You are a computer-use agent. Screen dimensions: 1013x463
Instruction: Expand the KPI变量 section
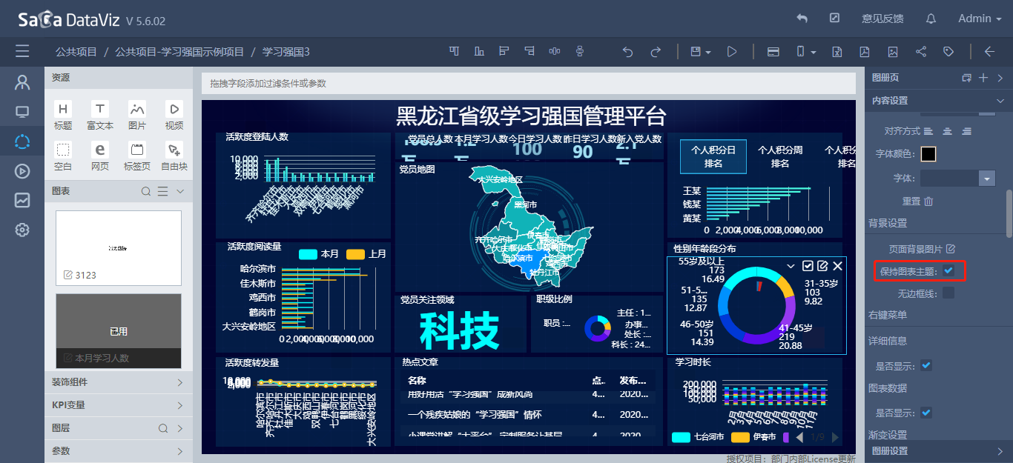pos(119,405)
